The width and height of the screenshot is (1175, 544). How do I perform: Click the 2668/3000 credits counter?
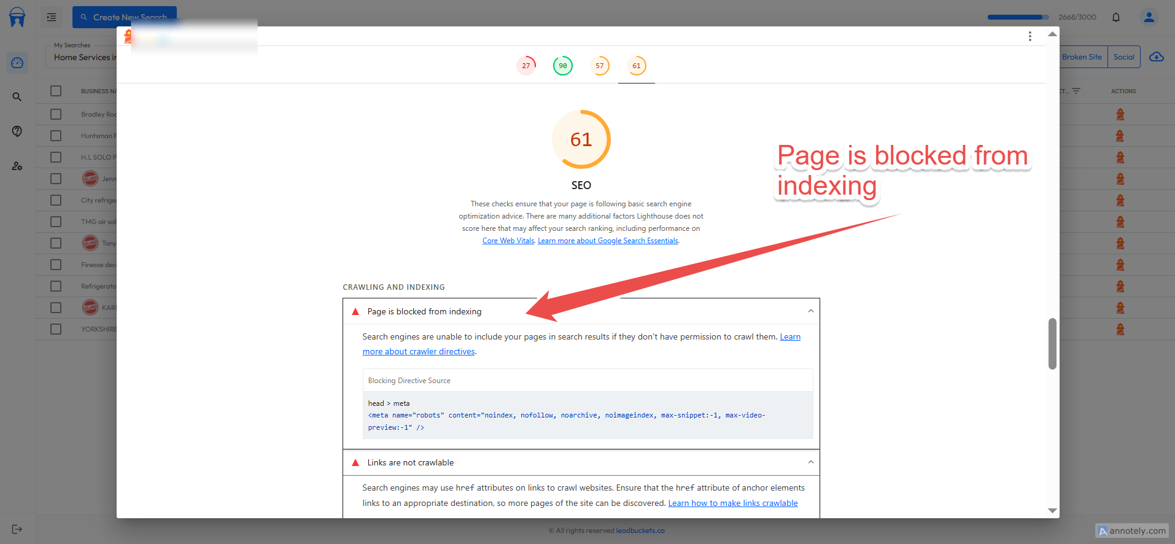coord(1077,17)
